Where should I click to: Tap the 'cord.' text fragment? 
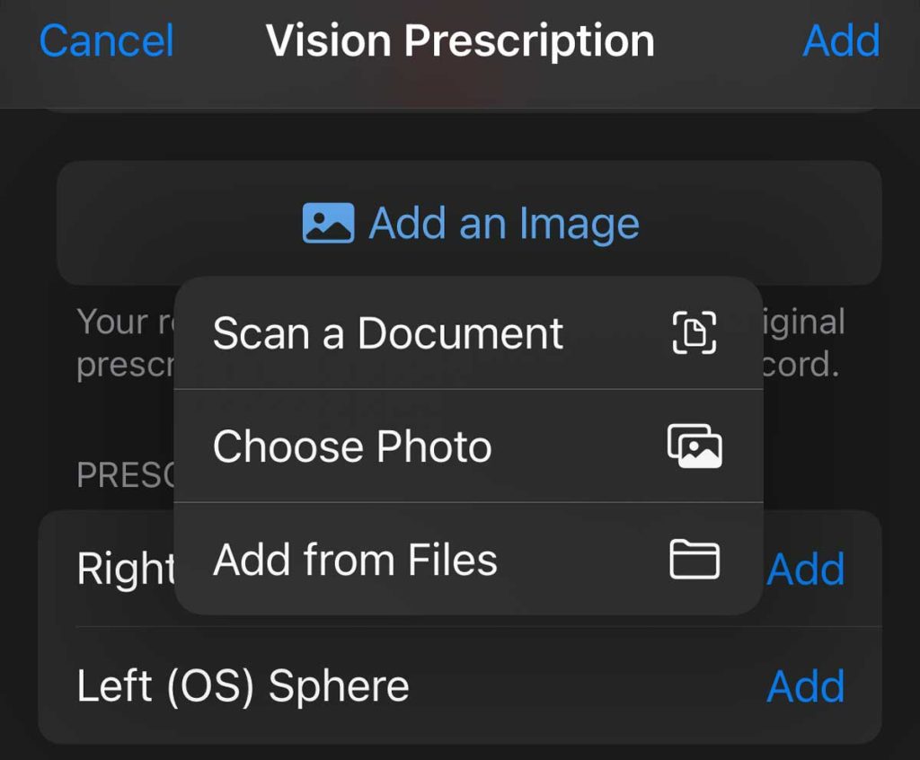pyautogui.click(x=800, y=366)
